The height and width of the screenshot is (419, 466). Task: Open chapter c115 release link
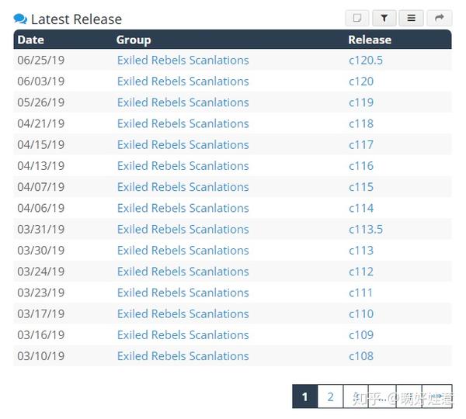point(361,187)
